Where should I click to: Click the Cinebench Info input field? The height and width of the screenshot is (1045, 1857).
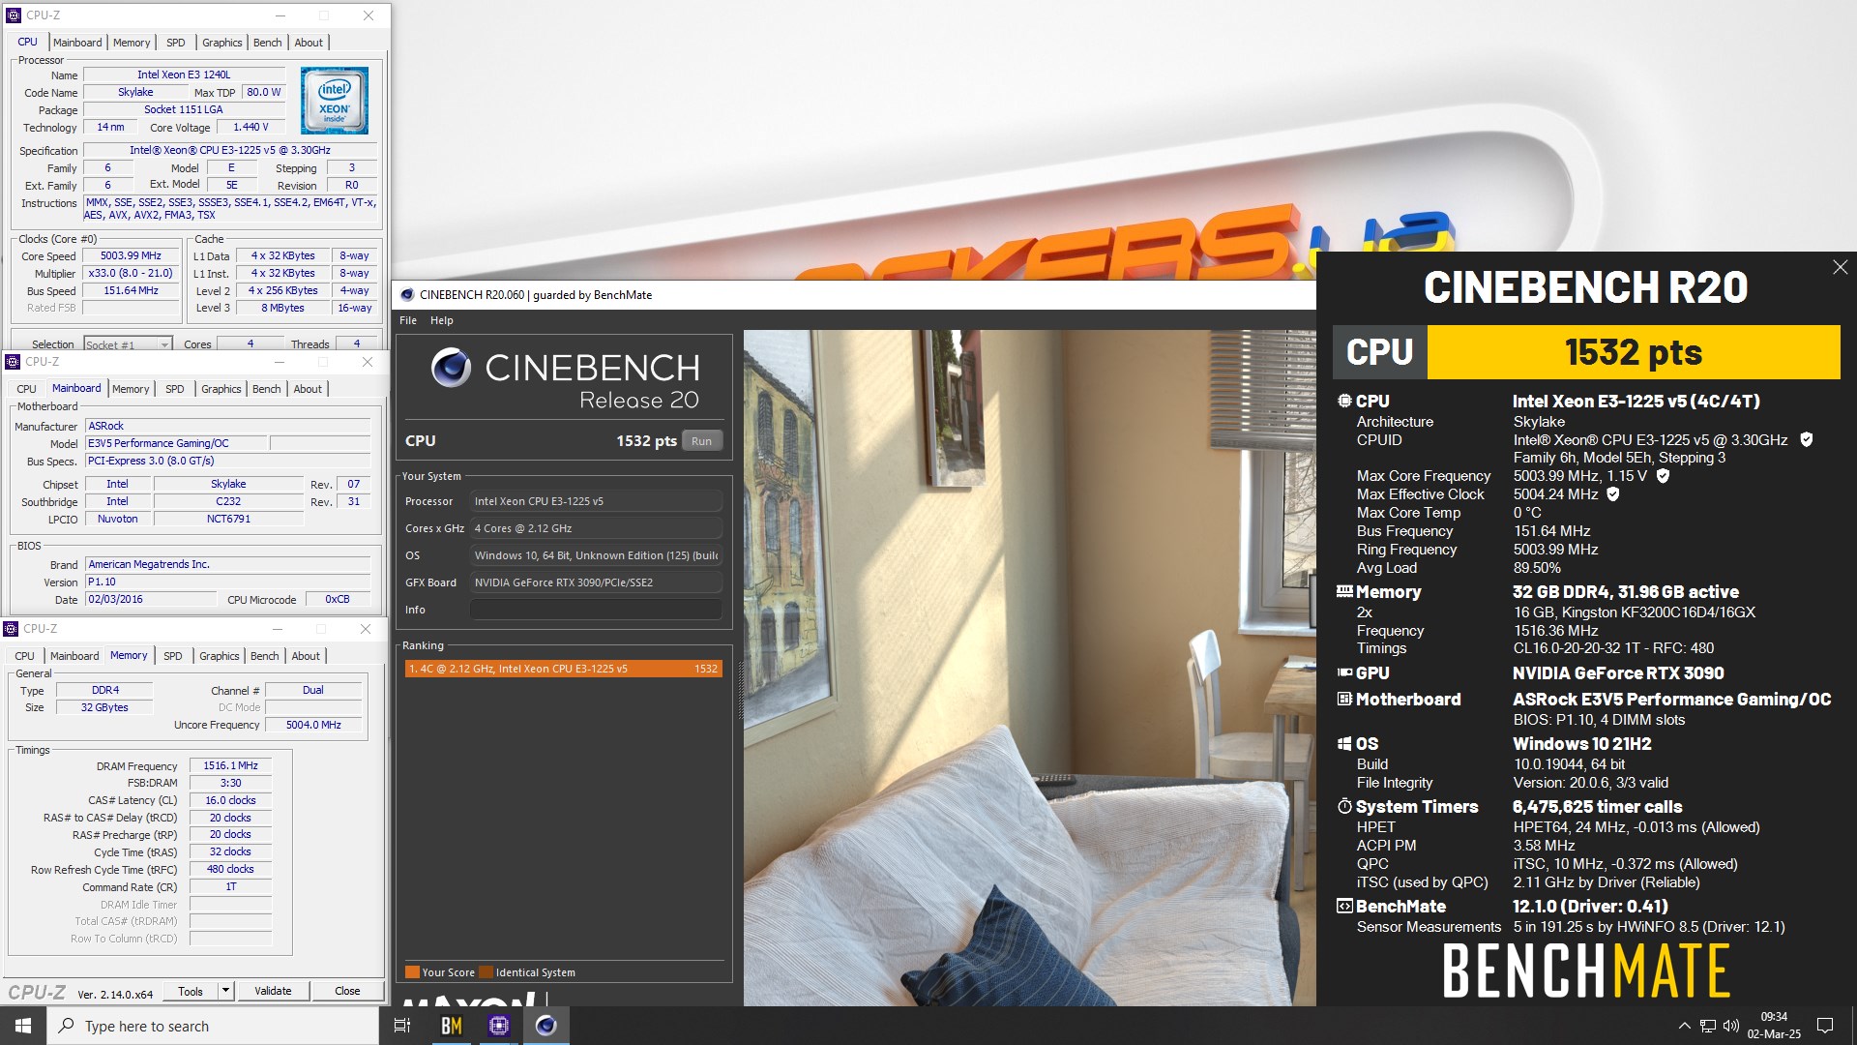(596, 610)
